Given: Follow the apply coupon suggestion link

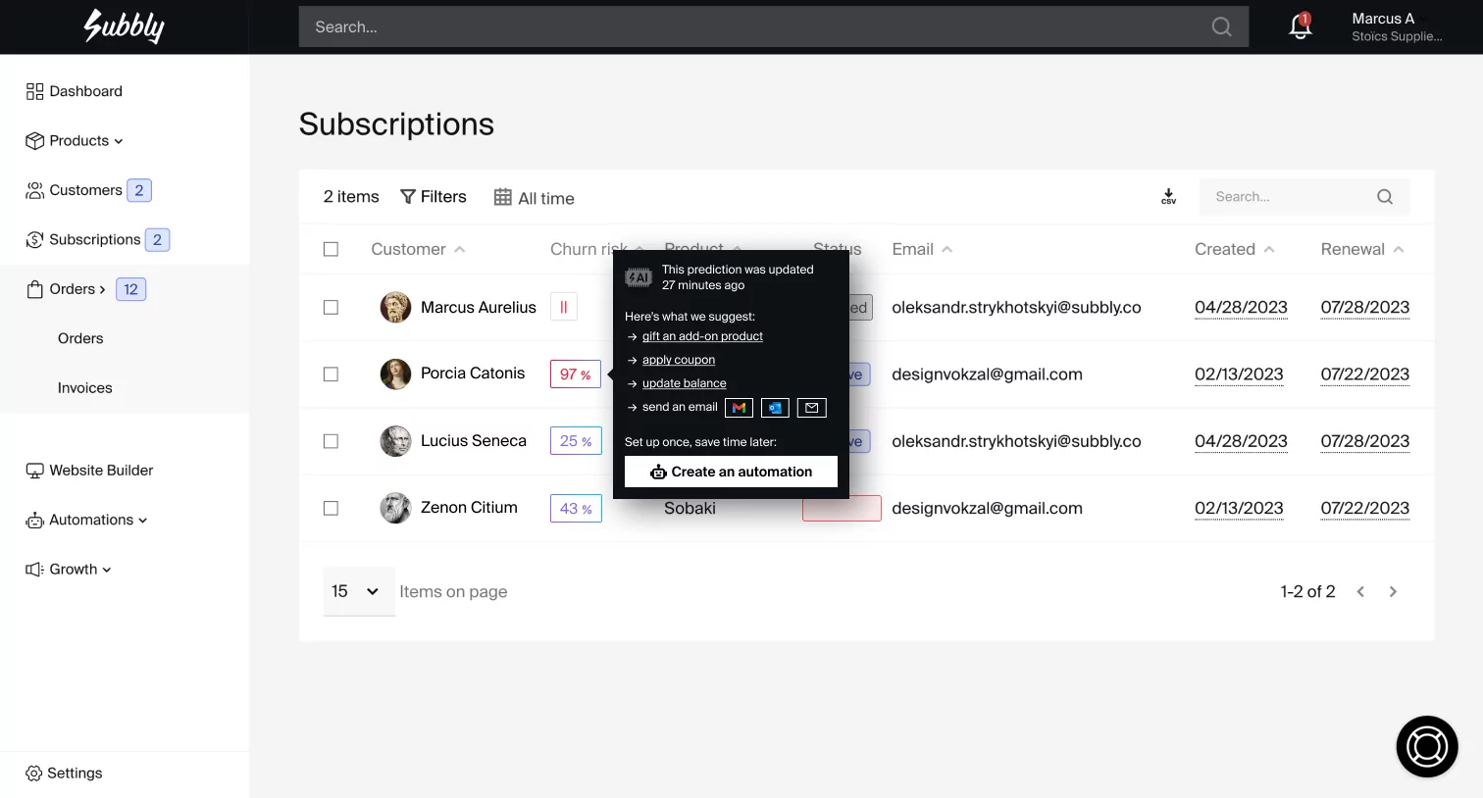Looking at the screenshot, I should (678, 360).
